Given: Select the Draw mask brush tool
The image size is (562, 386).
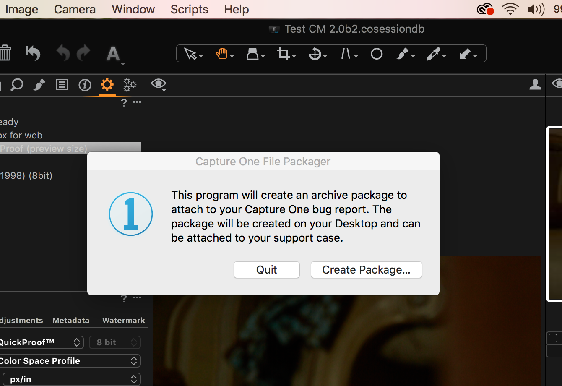Looking at the screenshot, I should pyautogui.click(x=406, y=54).
